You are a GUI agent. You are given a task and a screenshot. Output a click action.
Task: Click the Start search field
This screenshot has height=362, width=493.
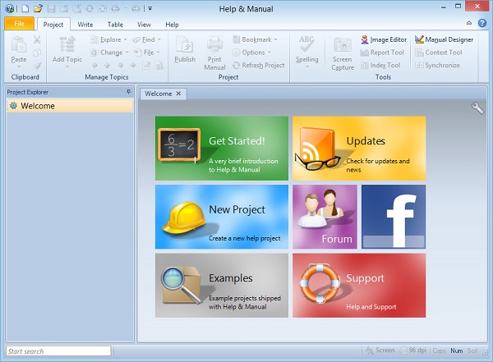(58, 351)
